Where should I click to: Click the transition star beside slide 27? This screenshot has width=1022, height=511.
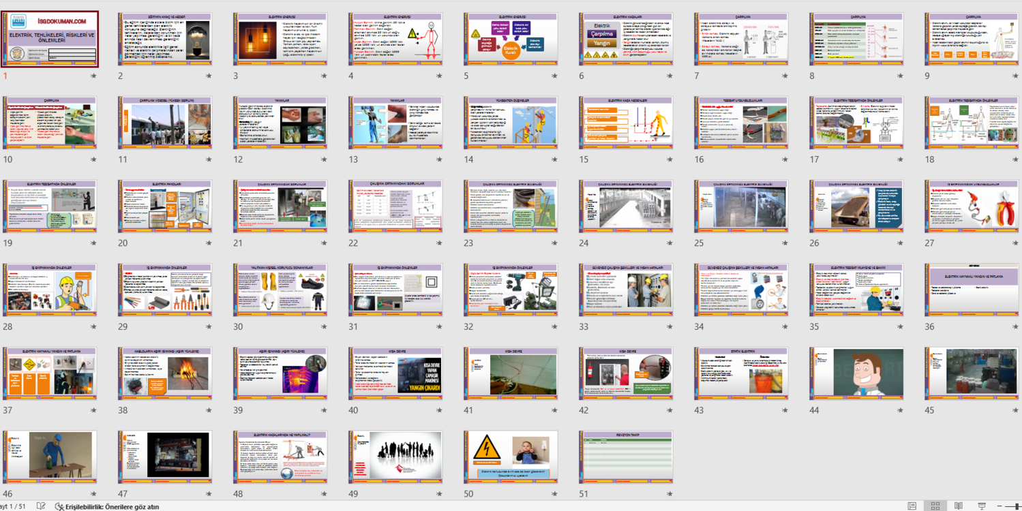click(x=1015, y=243)
